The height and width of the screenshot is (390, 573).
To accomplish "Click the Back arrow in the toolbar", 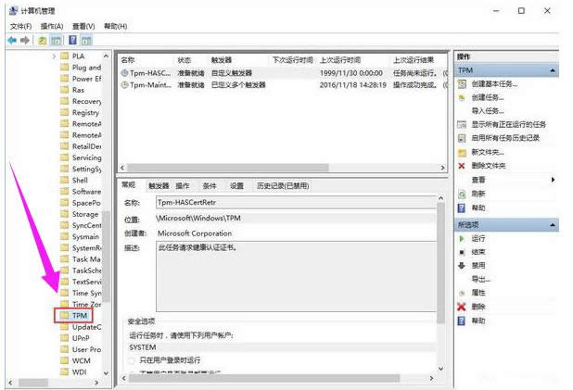I will click(x=13, y=41).
